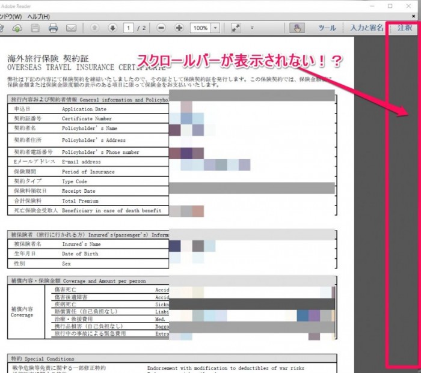Image resolution: width=421 pixels, height=373 pixels.
Task: Click the 'Certificate Number' row label
Action: coord(87,118)
